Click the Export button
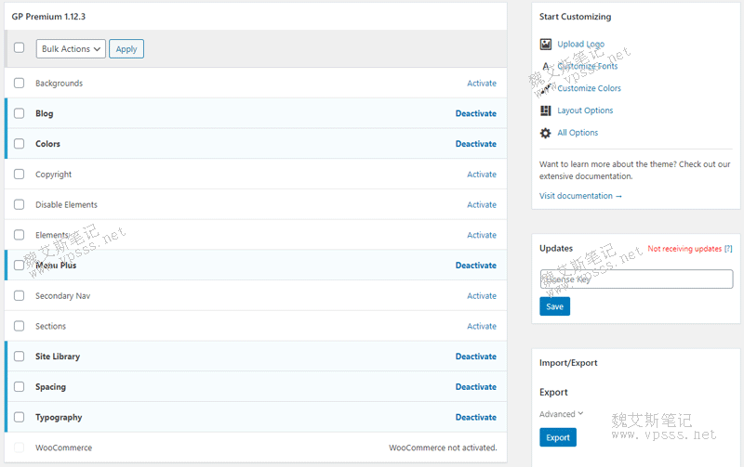Image resolution: width=744 pixels, height=467 pixels. coord(558,437)
